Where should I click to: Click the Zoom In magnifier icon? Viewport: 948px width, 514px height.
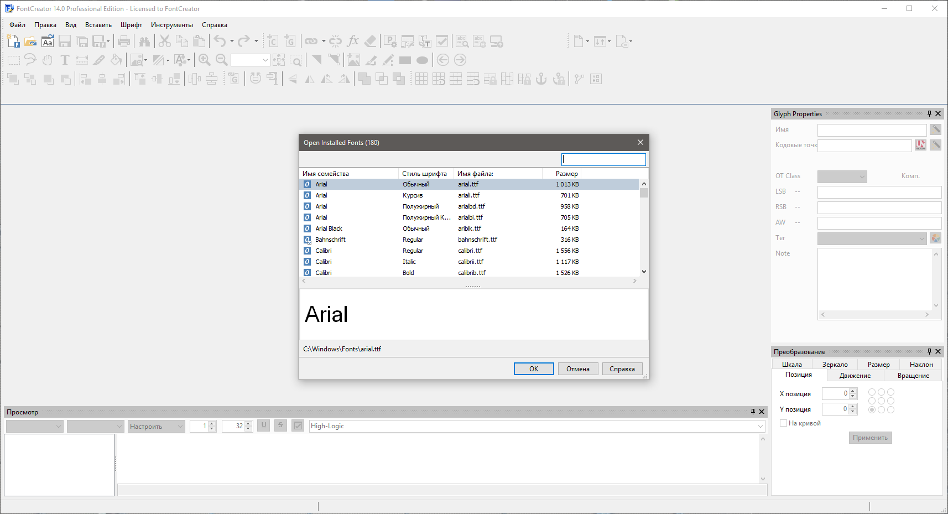click(x=204, y=60)
